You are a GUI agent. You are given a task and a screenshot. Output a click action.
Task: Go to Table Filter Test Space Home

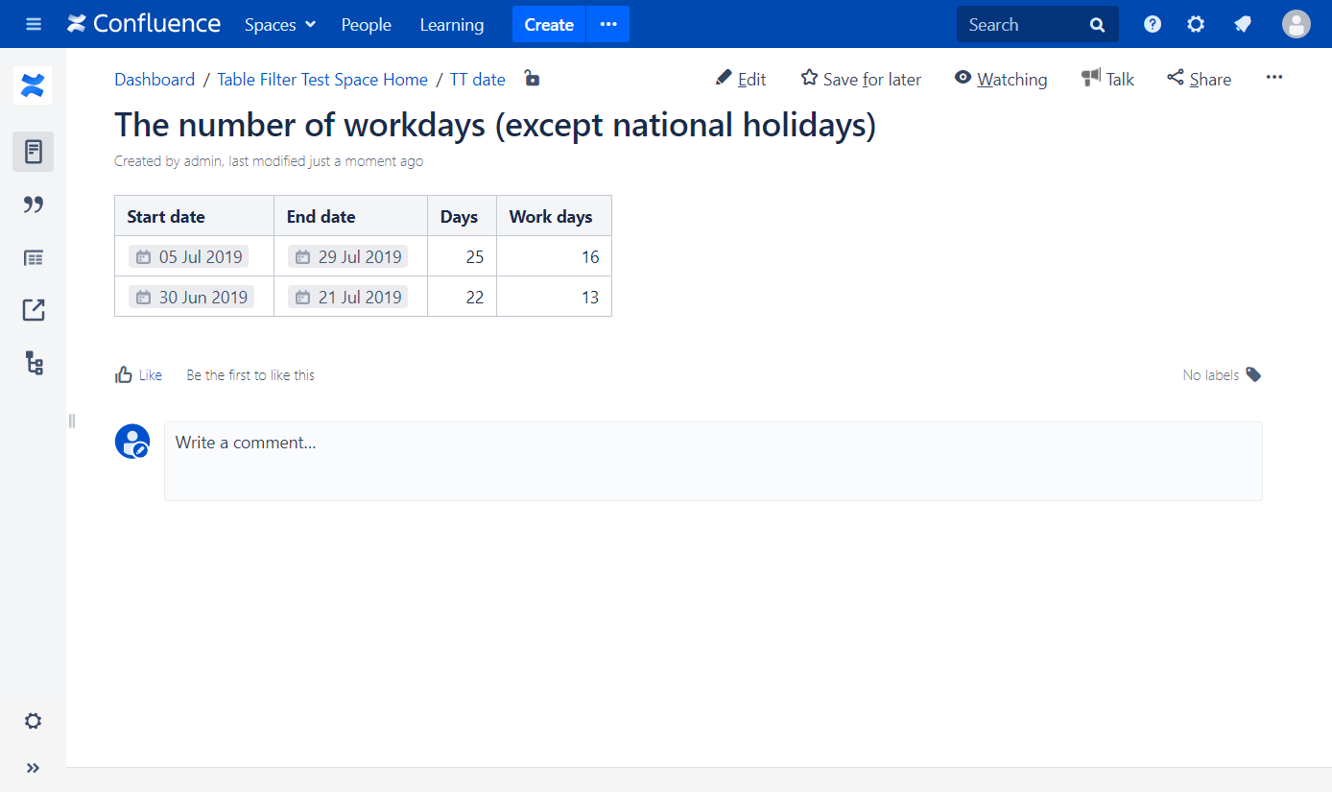(321, 80)
